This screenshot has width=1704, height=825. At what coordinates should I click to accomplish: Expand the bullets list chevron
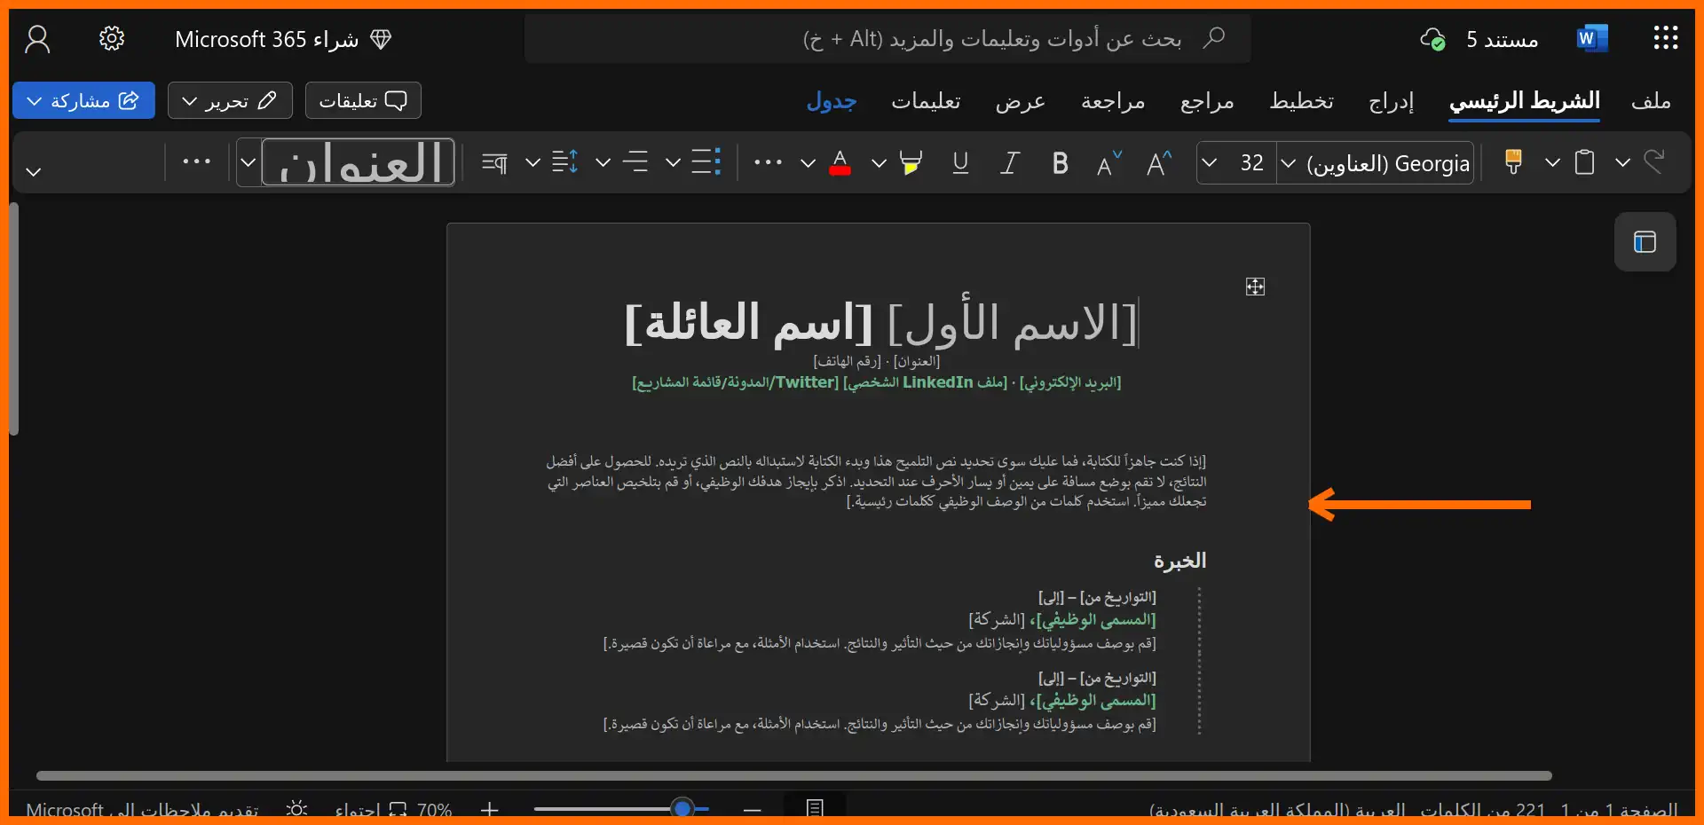point(674,162)
